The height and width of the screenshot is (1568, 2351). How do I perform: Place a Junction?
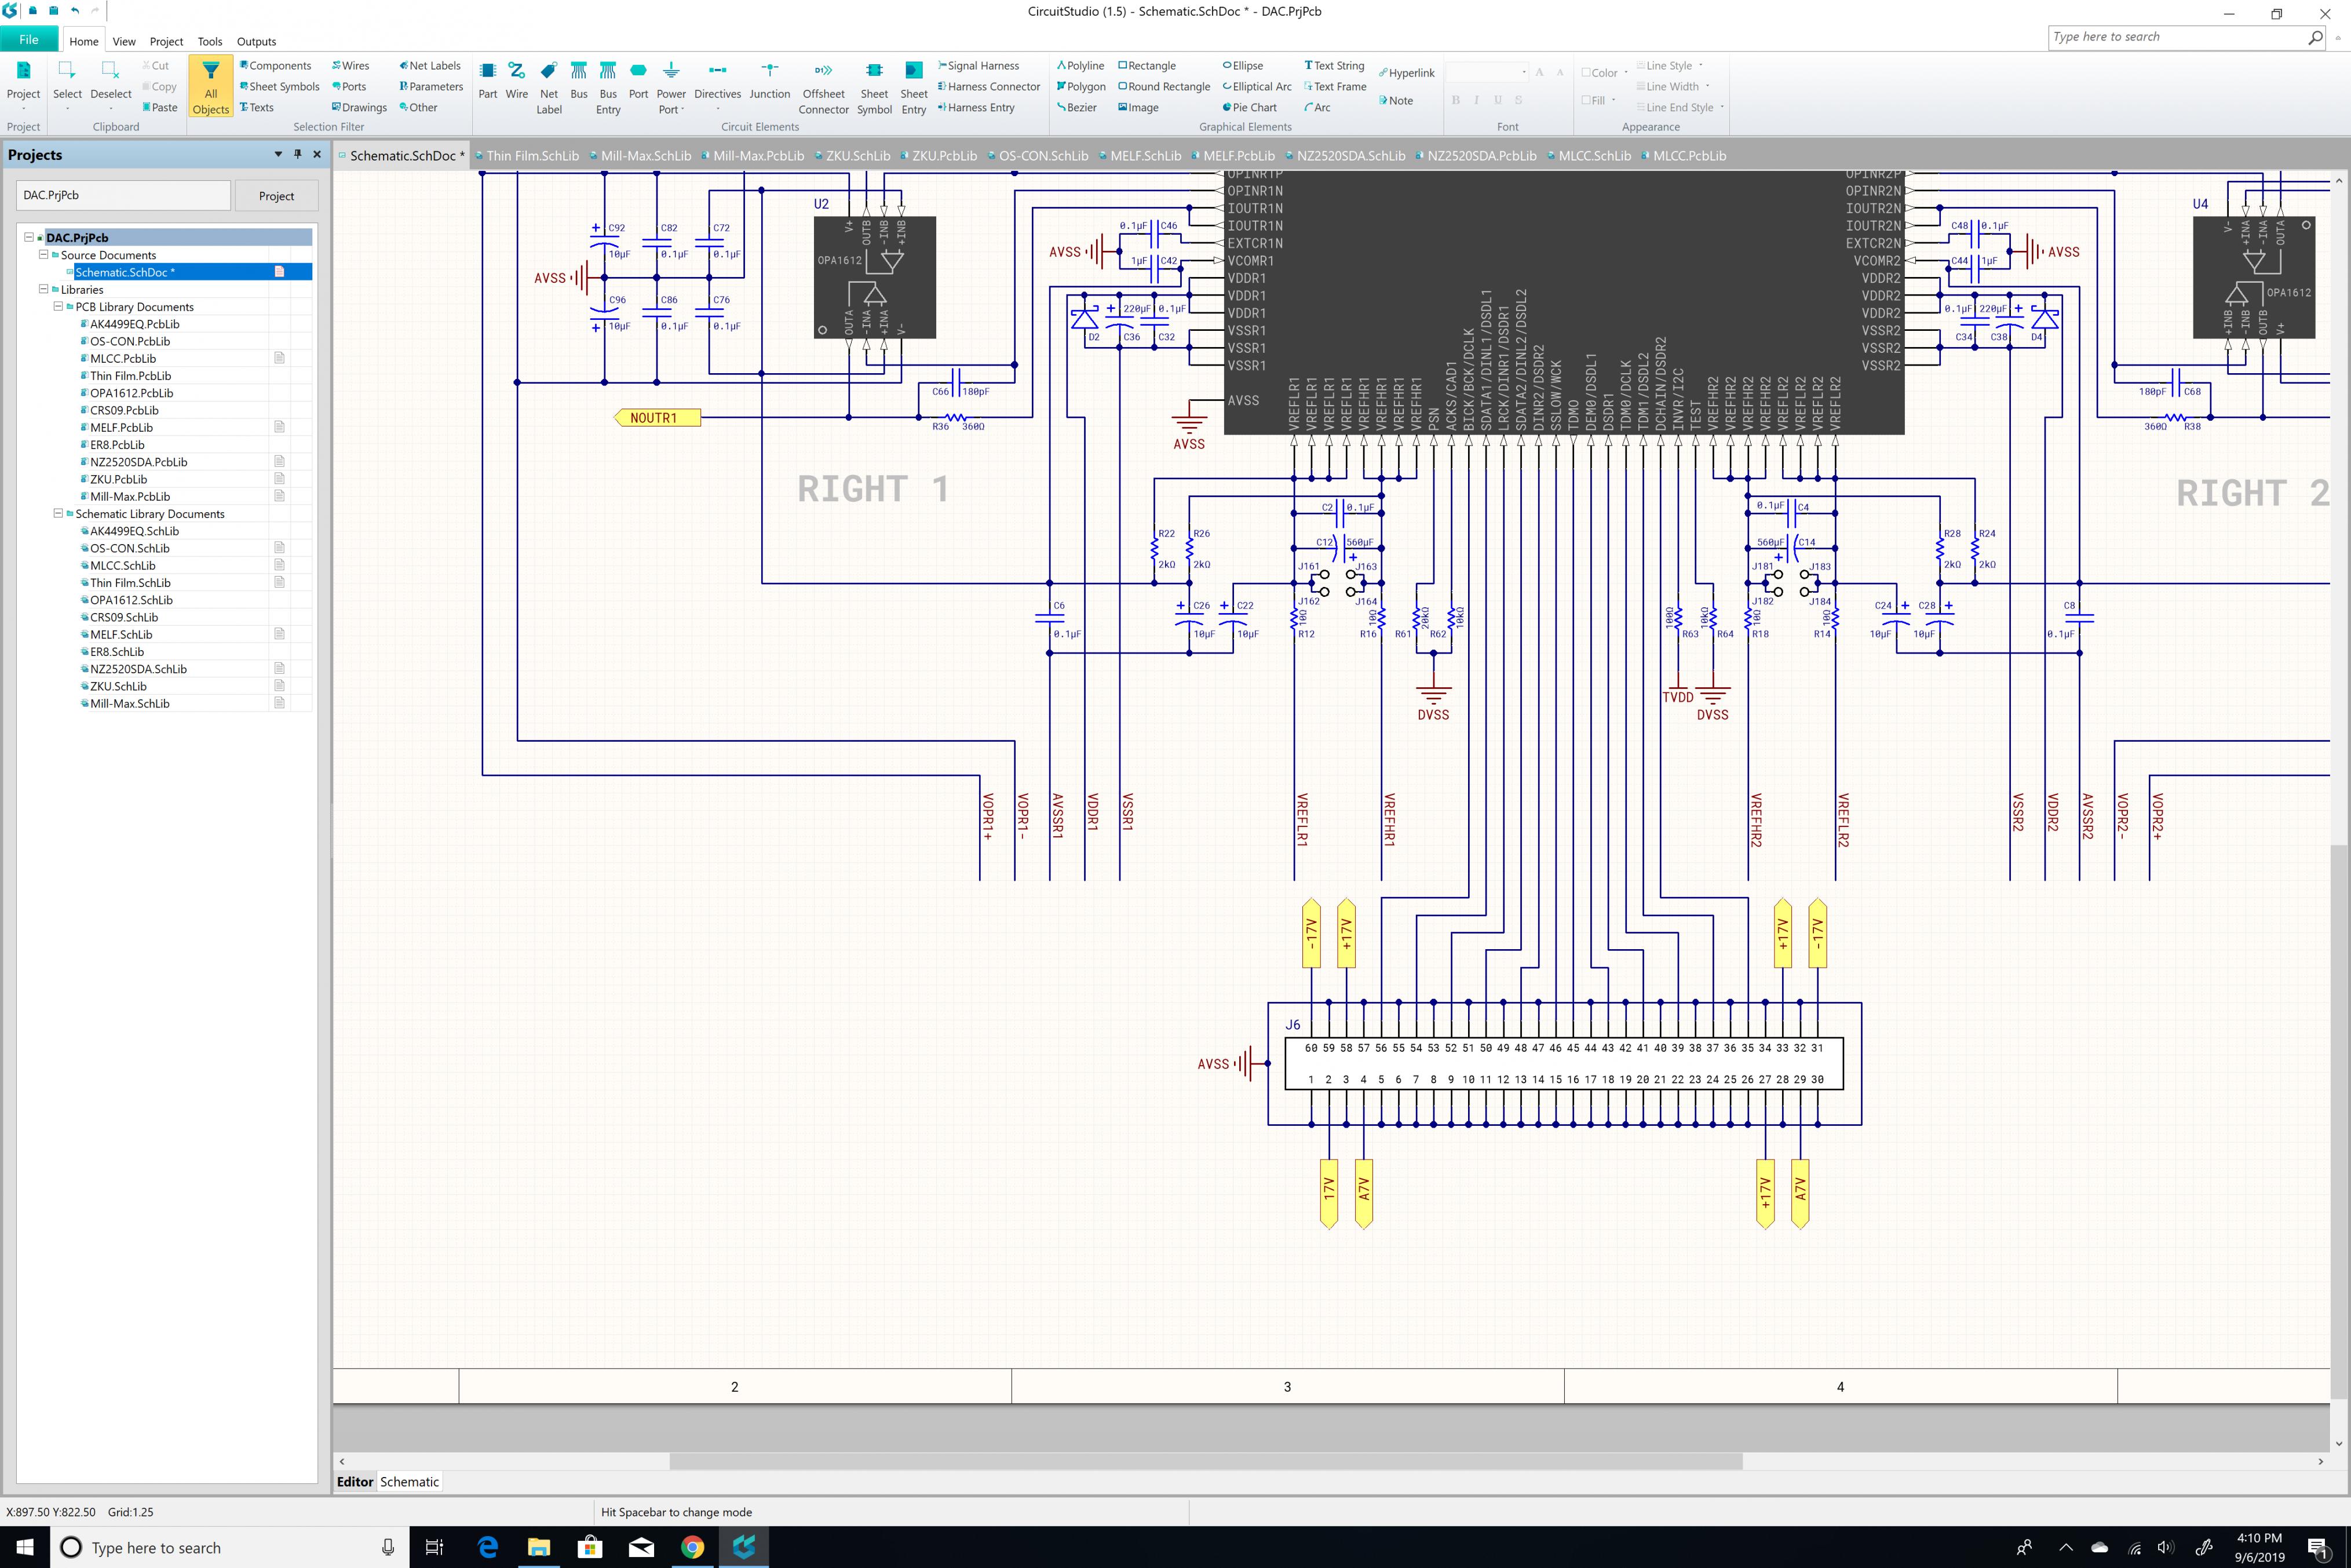click(770, 81)
